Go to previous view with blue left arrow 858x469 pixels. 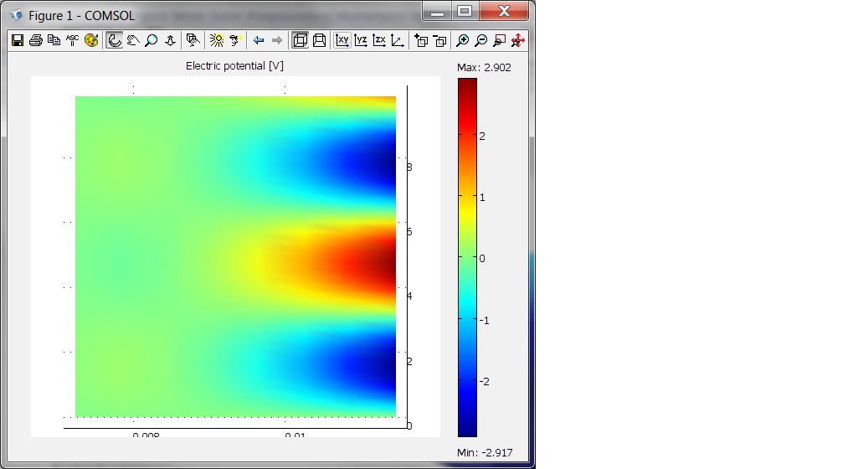tap(259, 40)
